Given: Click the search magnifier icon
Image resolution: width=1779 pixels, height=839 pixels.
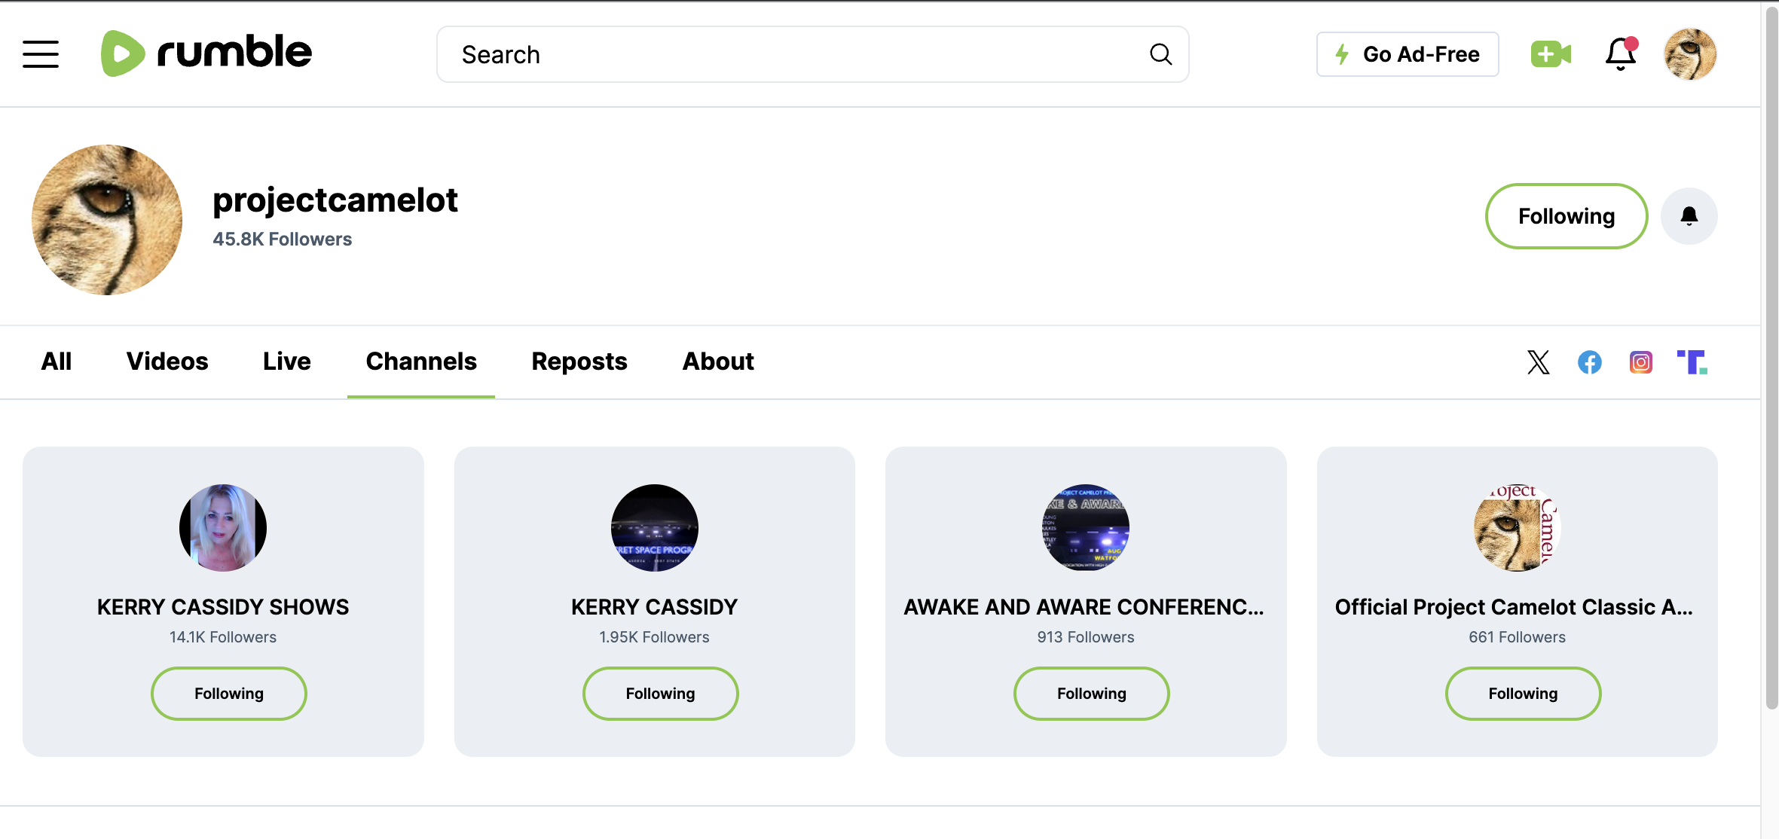Looking at the screenshot, I should pyautogui.click(x=1160, y=54).
